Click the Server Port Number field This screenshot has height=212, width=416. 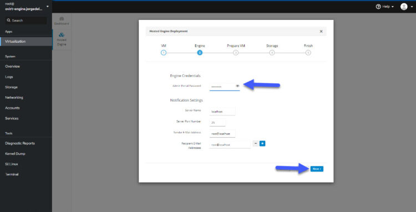pos(217,123)
